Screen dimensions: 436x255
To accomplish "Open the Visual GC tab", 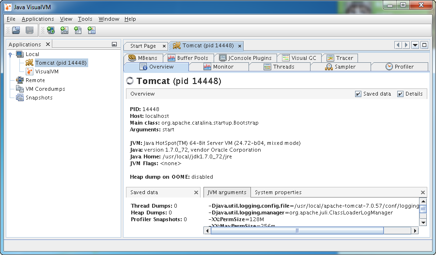I will (x=299, y=58).
